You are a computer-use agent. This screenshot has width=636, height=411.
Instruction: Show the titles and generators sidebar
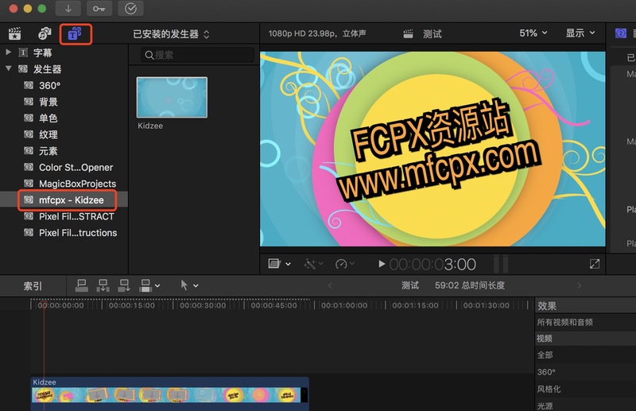pos(75,33)
